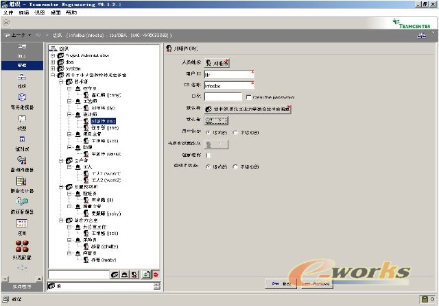Open the 帮助 (Help) menu

71,12
